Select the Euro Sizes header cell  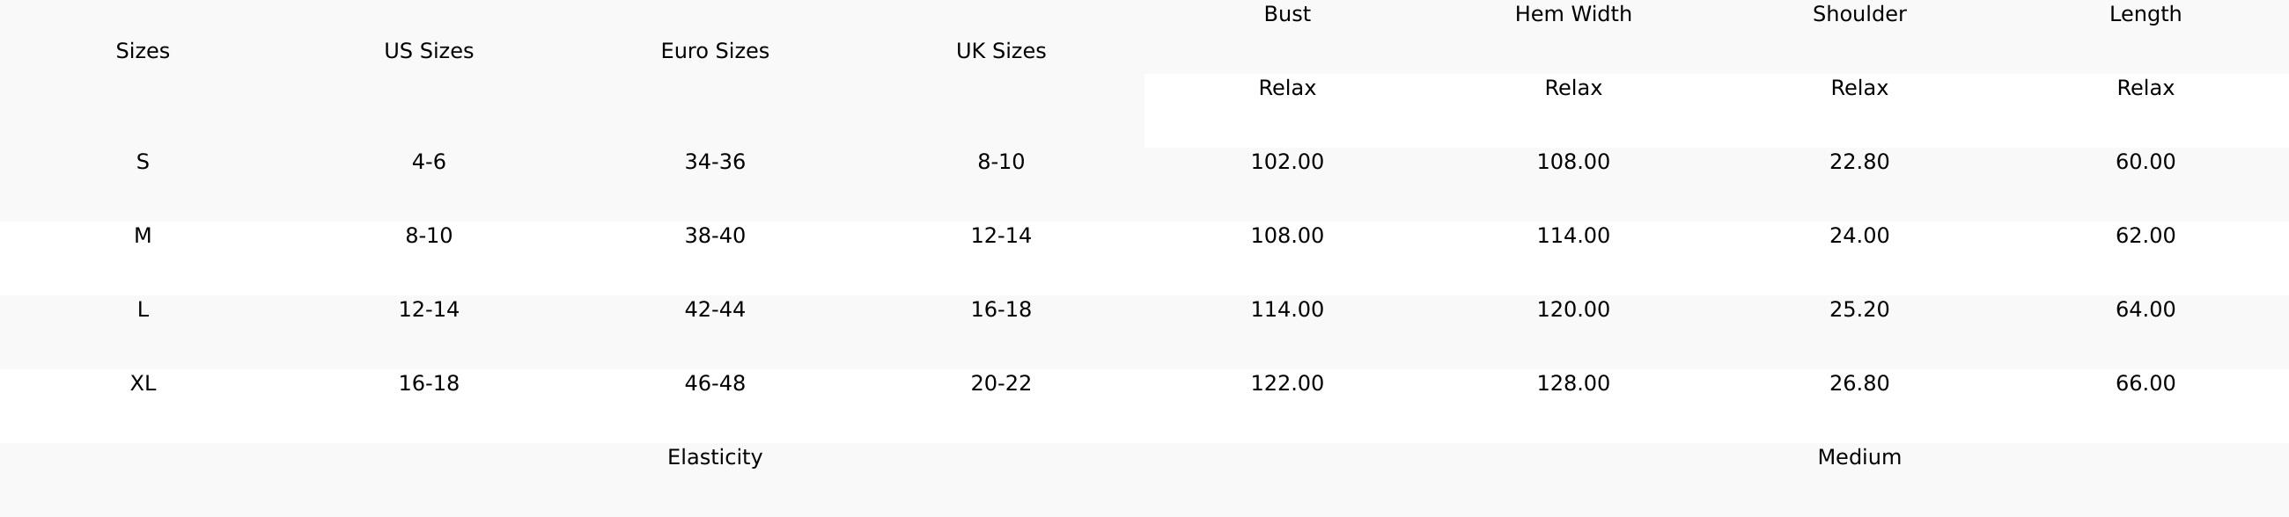pyautogui.click(x=714, y=51)
